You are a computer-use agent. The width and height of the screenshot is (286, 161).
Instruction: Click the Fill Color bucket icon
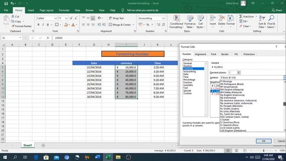point(66,25)
